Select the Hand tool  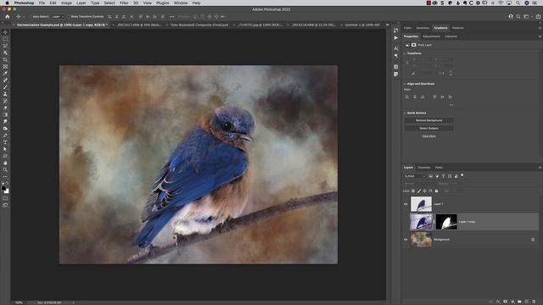point(5,163)
